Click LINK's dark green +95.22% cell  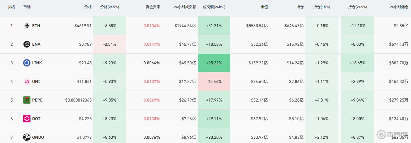214,63
